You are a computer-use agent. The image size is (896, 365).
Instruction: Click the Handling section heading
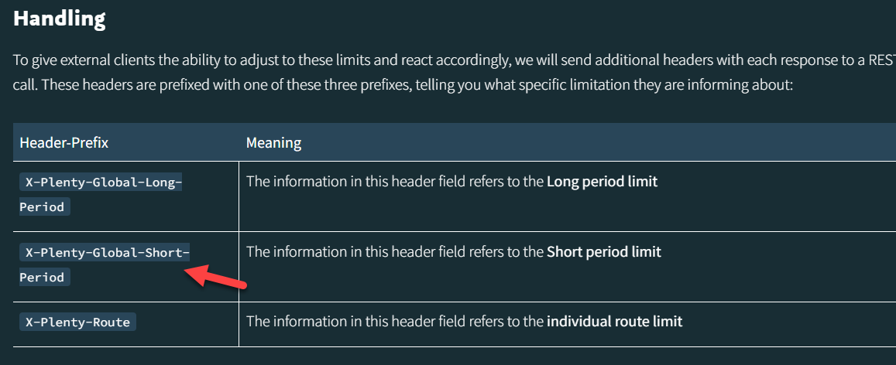click(59, 19)
